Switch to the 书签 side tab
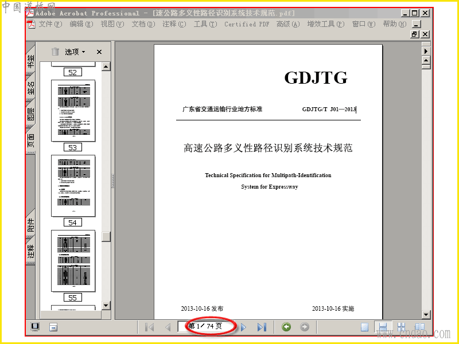 (x=31, y=61)
